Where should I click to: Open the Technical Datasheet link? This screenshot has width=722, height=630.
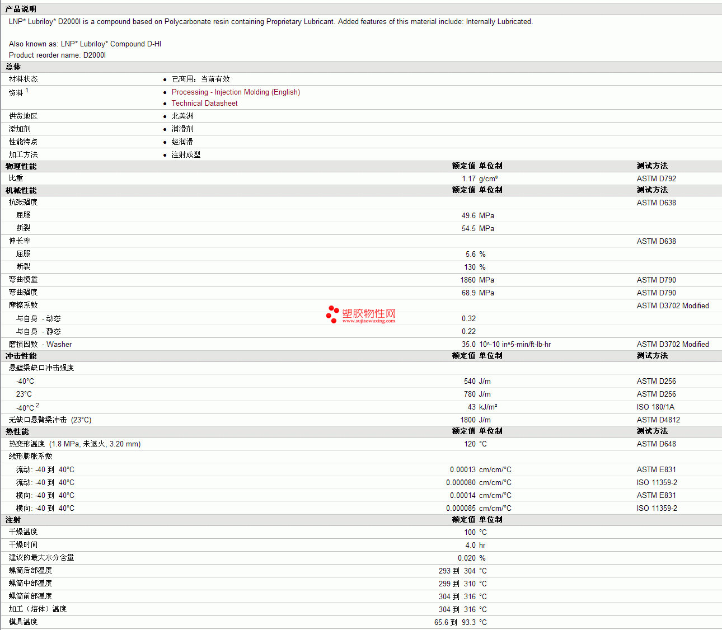(x=204, y=104)
